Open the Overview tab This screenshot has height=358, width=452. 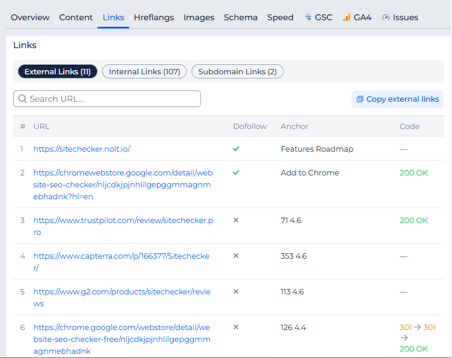click(30, 17)
